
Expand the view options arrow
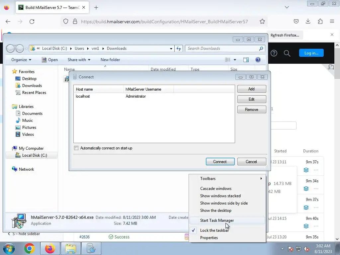(x=235, y=60)
